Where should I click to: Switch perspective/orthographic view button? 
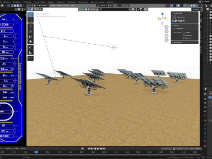point(167,40)
